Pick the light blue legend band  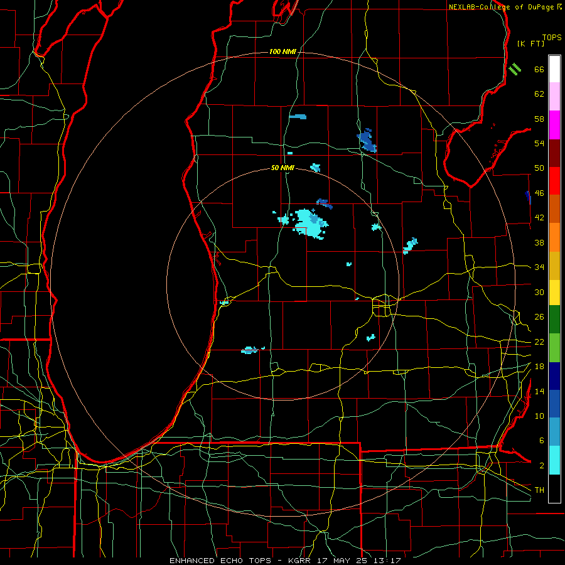click(x=554, y=432)
